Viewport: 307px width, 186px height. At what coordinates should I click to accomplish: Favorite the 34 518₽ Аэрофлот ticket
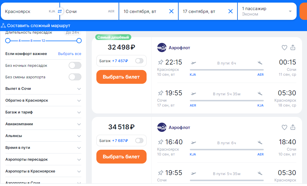click(x=284, y=127)
